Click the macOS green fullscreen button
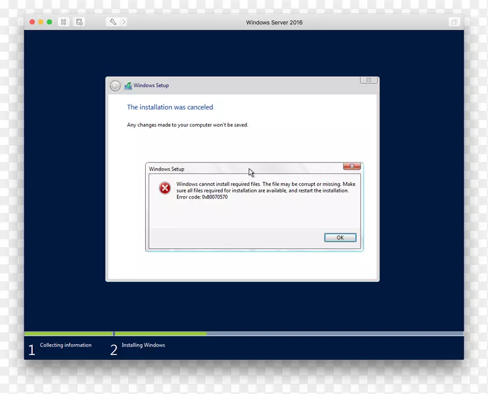 pos(49,22)
